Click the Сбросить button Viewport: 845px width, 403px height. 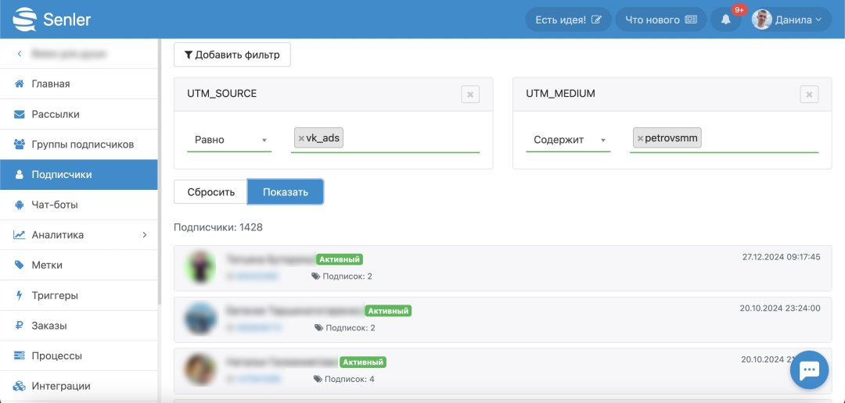pos(210,192)
